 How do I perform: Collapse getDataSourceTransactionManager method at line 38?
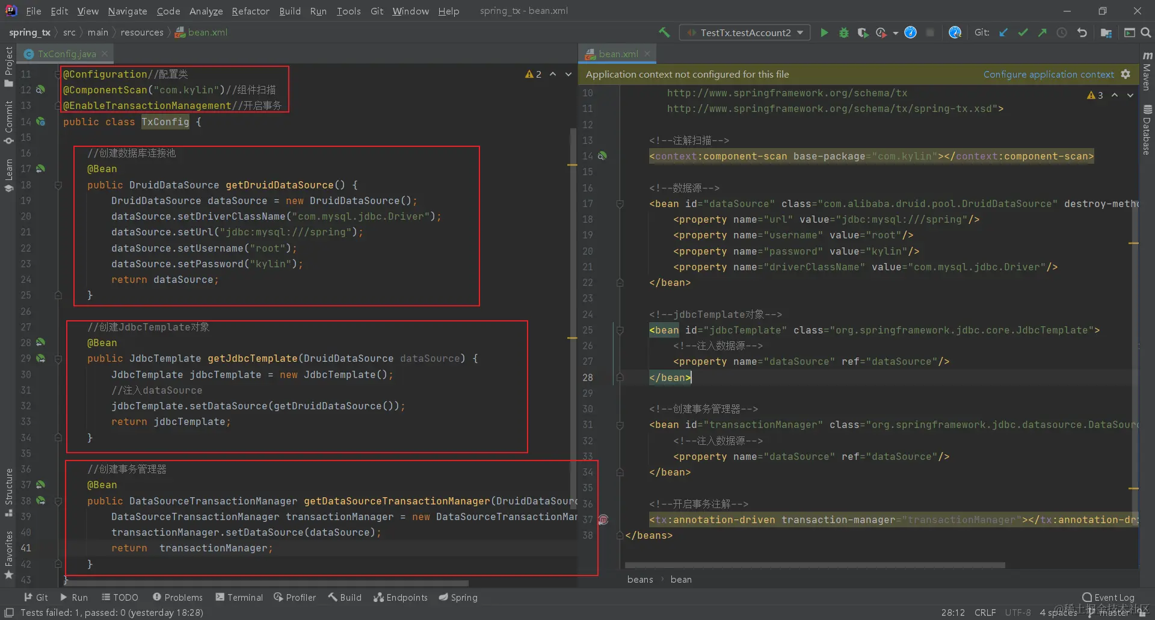pyautogui.click(x=58, y=501)
